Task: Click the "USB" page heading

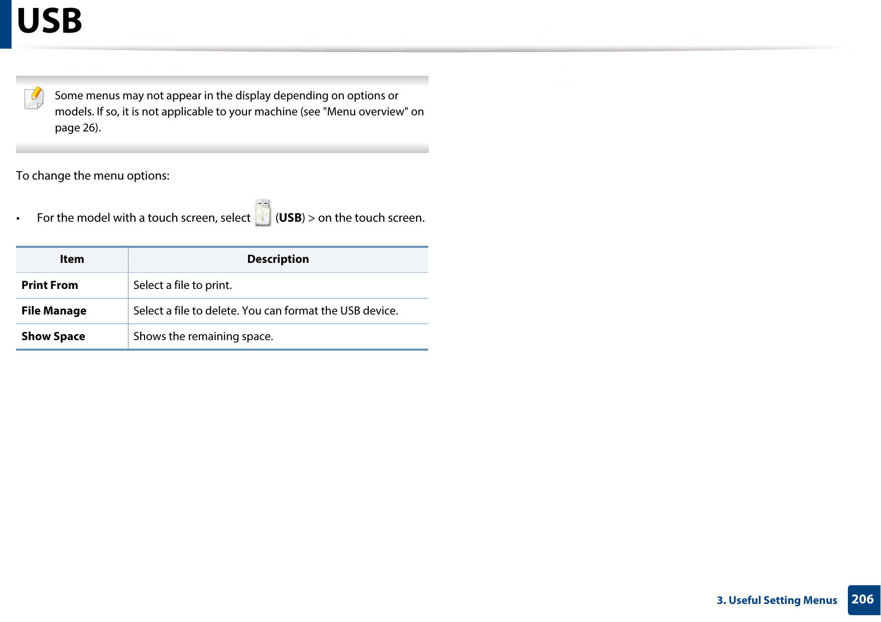Action: [x=49, y=21]
